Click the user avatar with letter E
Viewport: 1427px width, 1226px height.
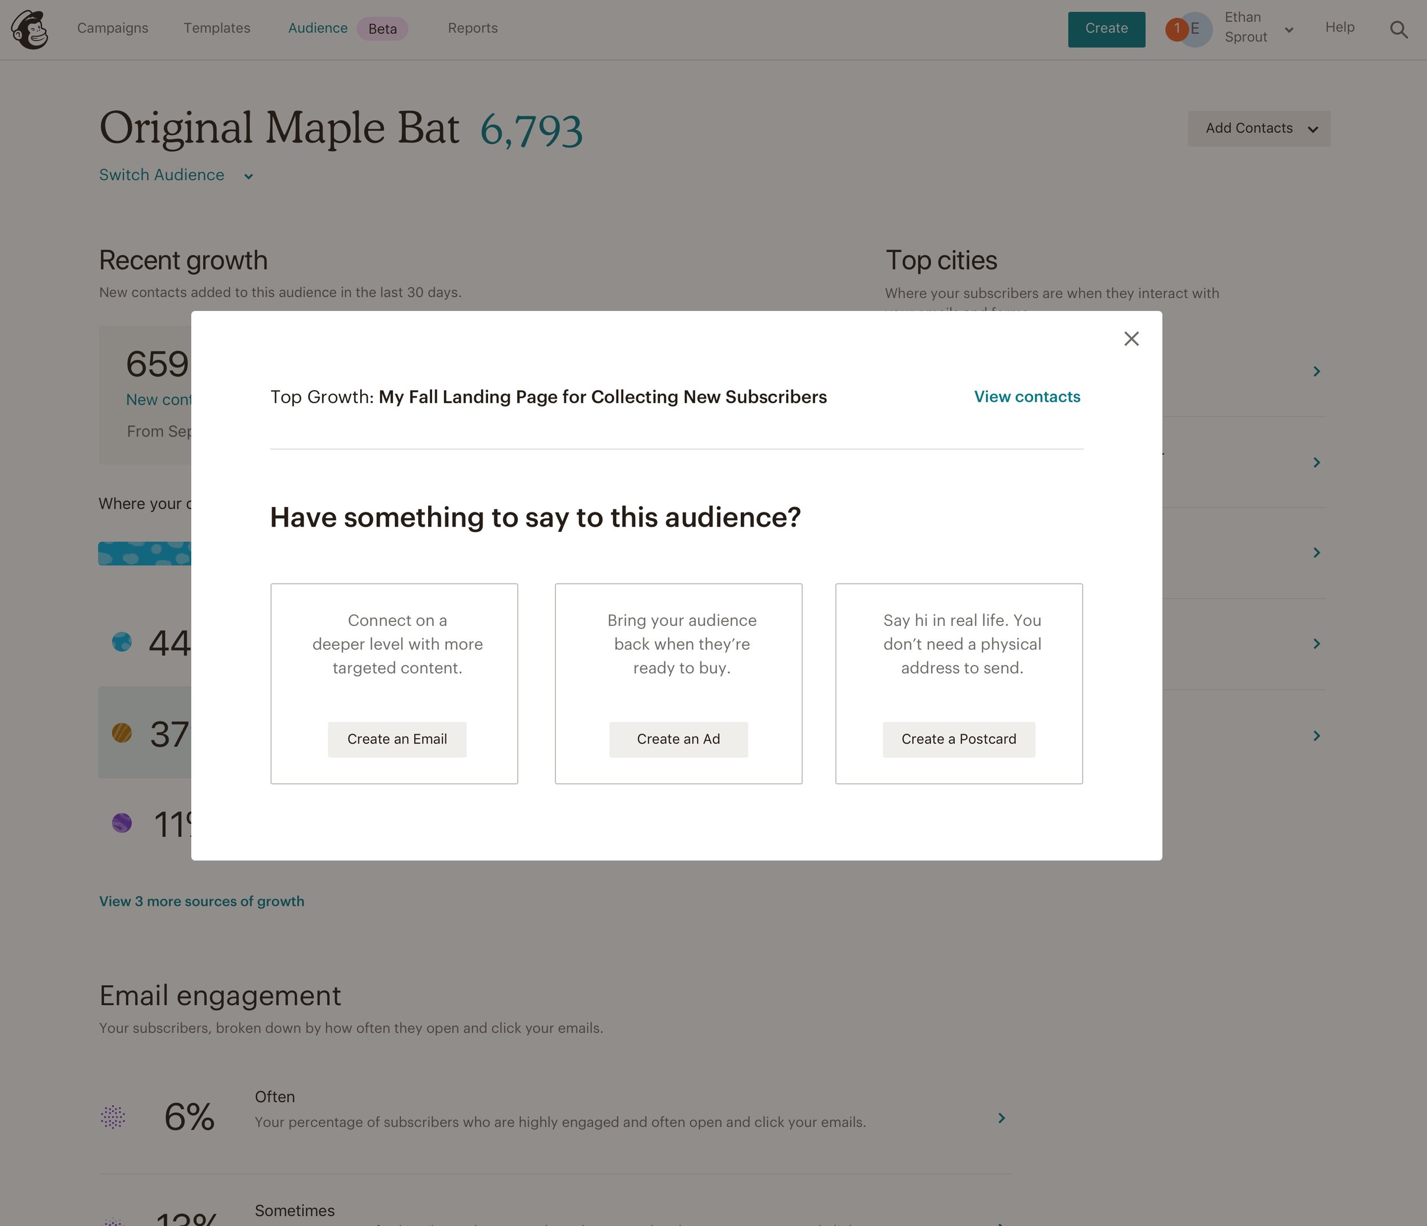pyautogui.click(x=1196, y=30)
